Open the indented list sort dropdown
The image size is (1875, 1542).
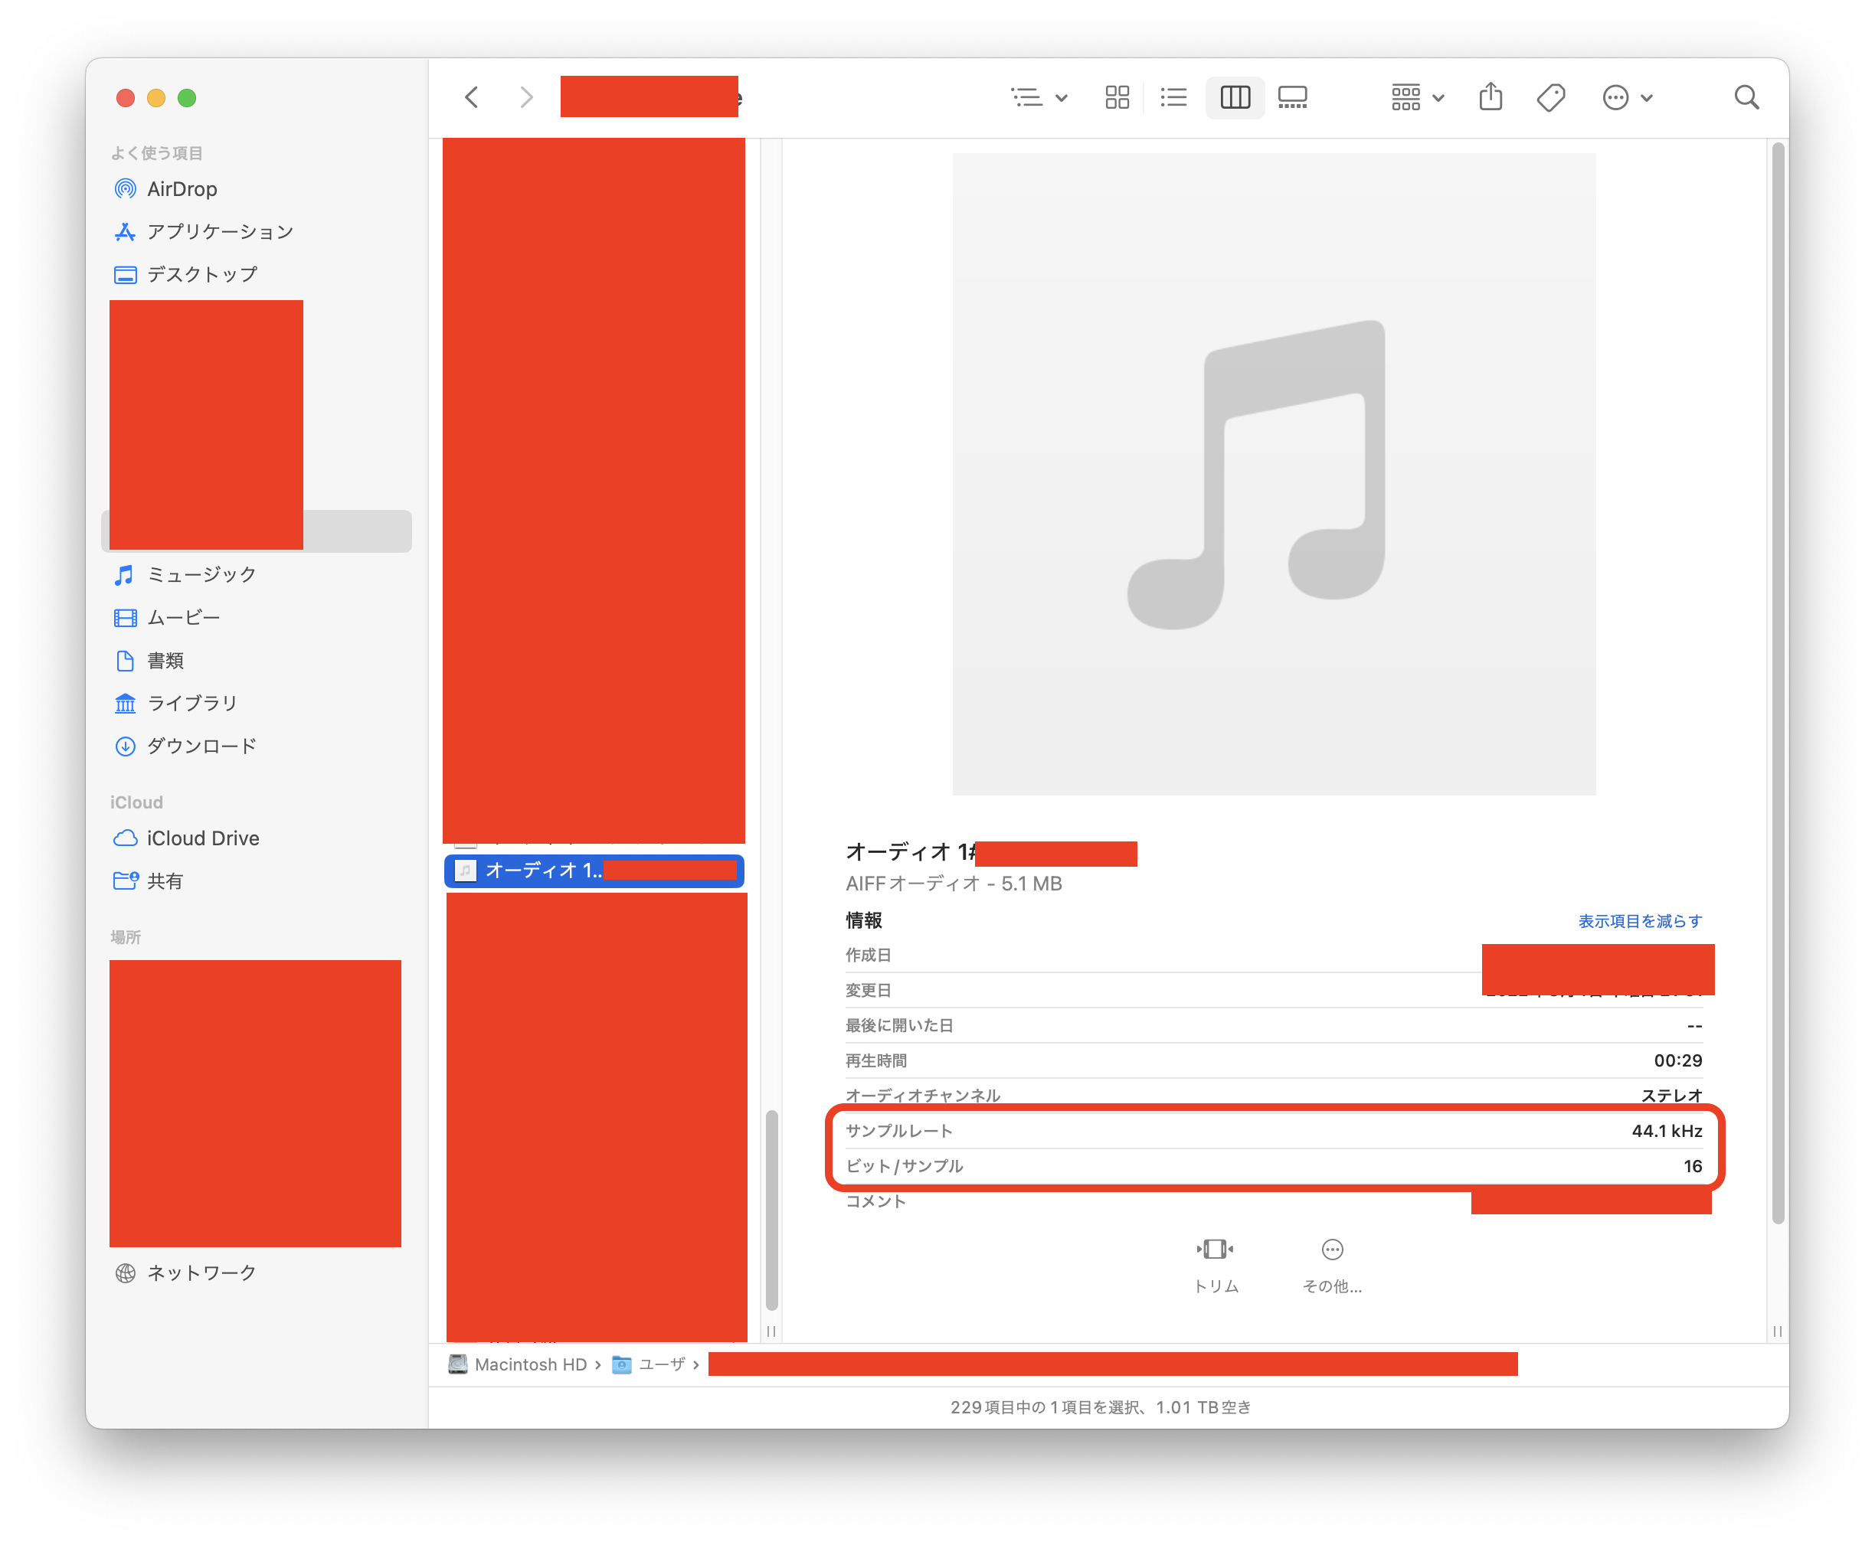(x=1039, y=96)
